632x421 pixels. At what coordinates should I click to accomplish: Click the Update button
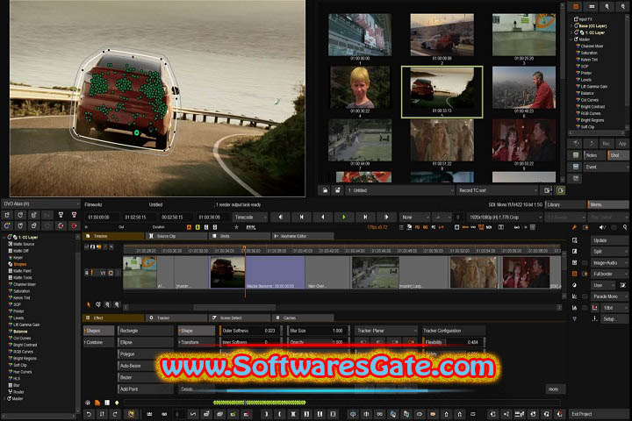pyautogui.click(x=609, y=240)
